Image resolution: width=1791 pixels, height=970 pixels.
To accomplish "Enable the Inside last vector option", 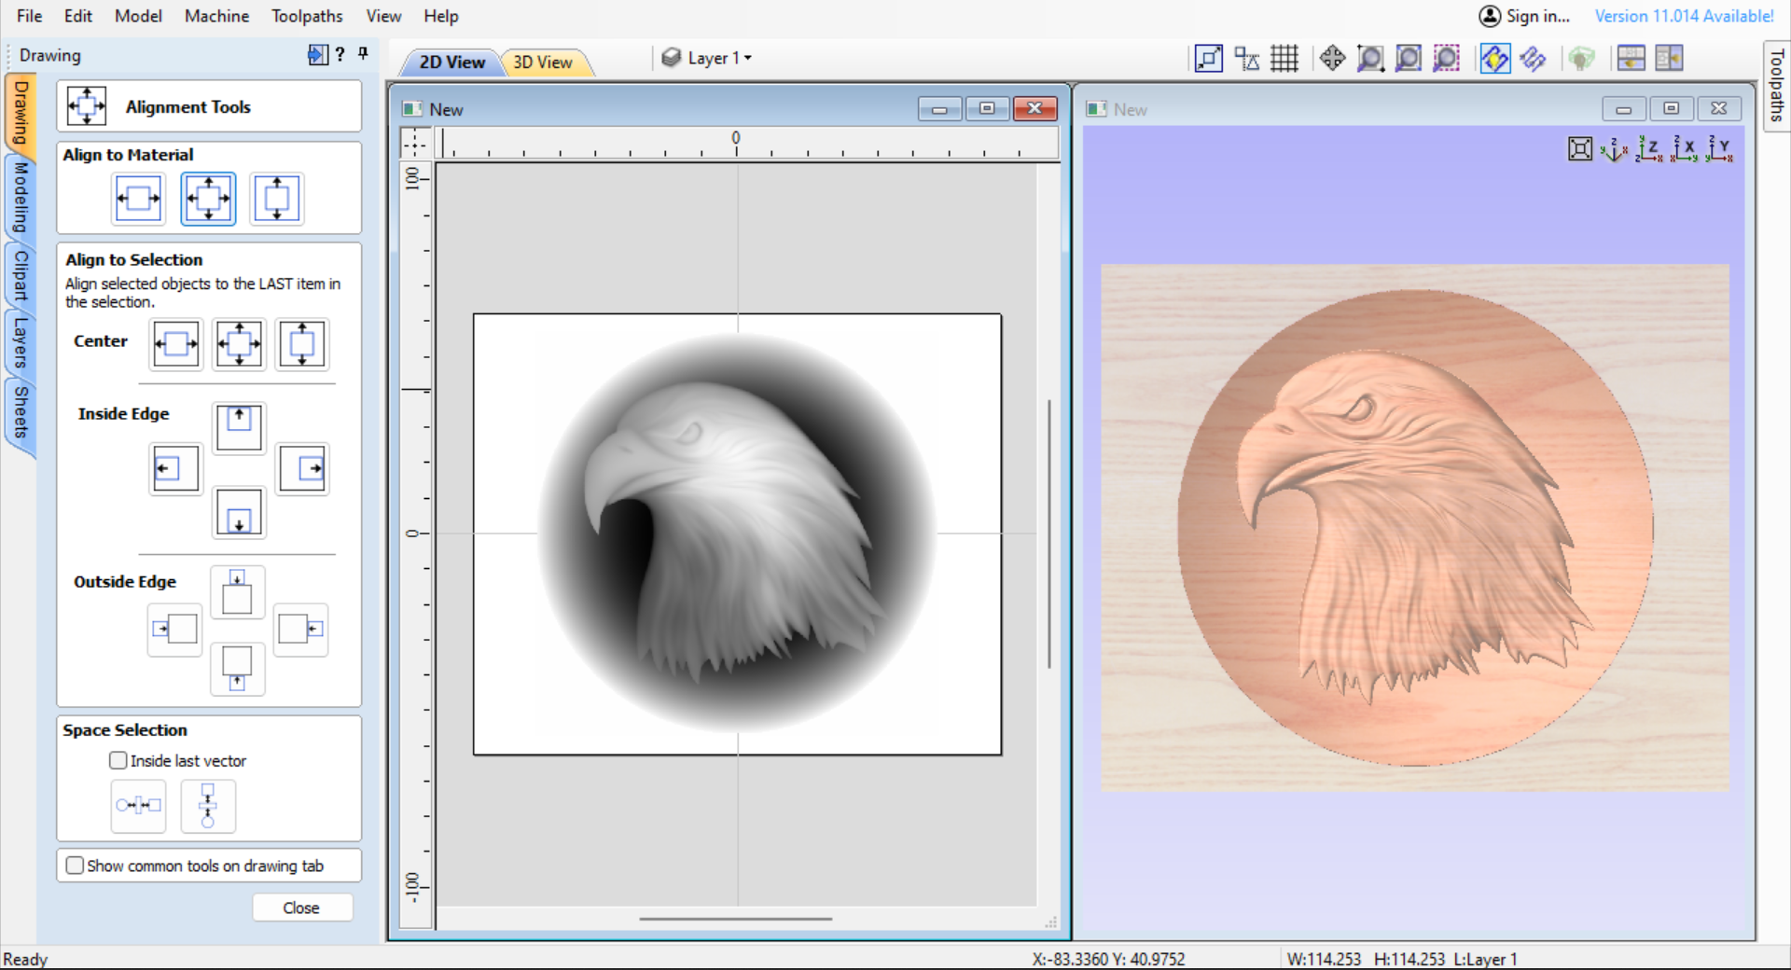I will pyautogui.click(x=118, y=760).
